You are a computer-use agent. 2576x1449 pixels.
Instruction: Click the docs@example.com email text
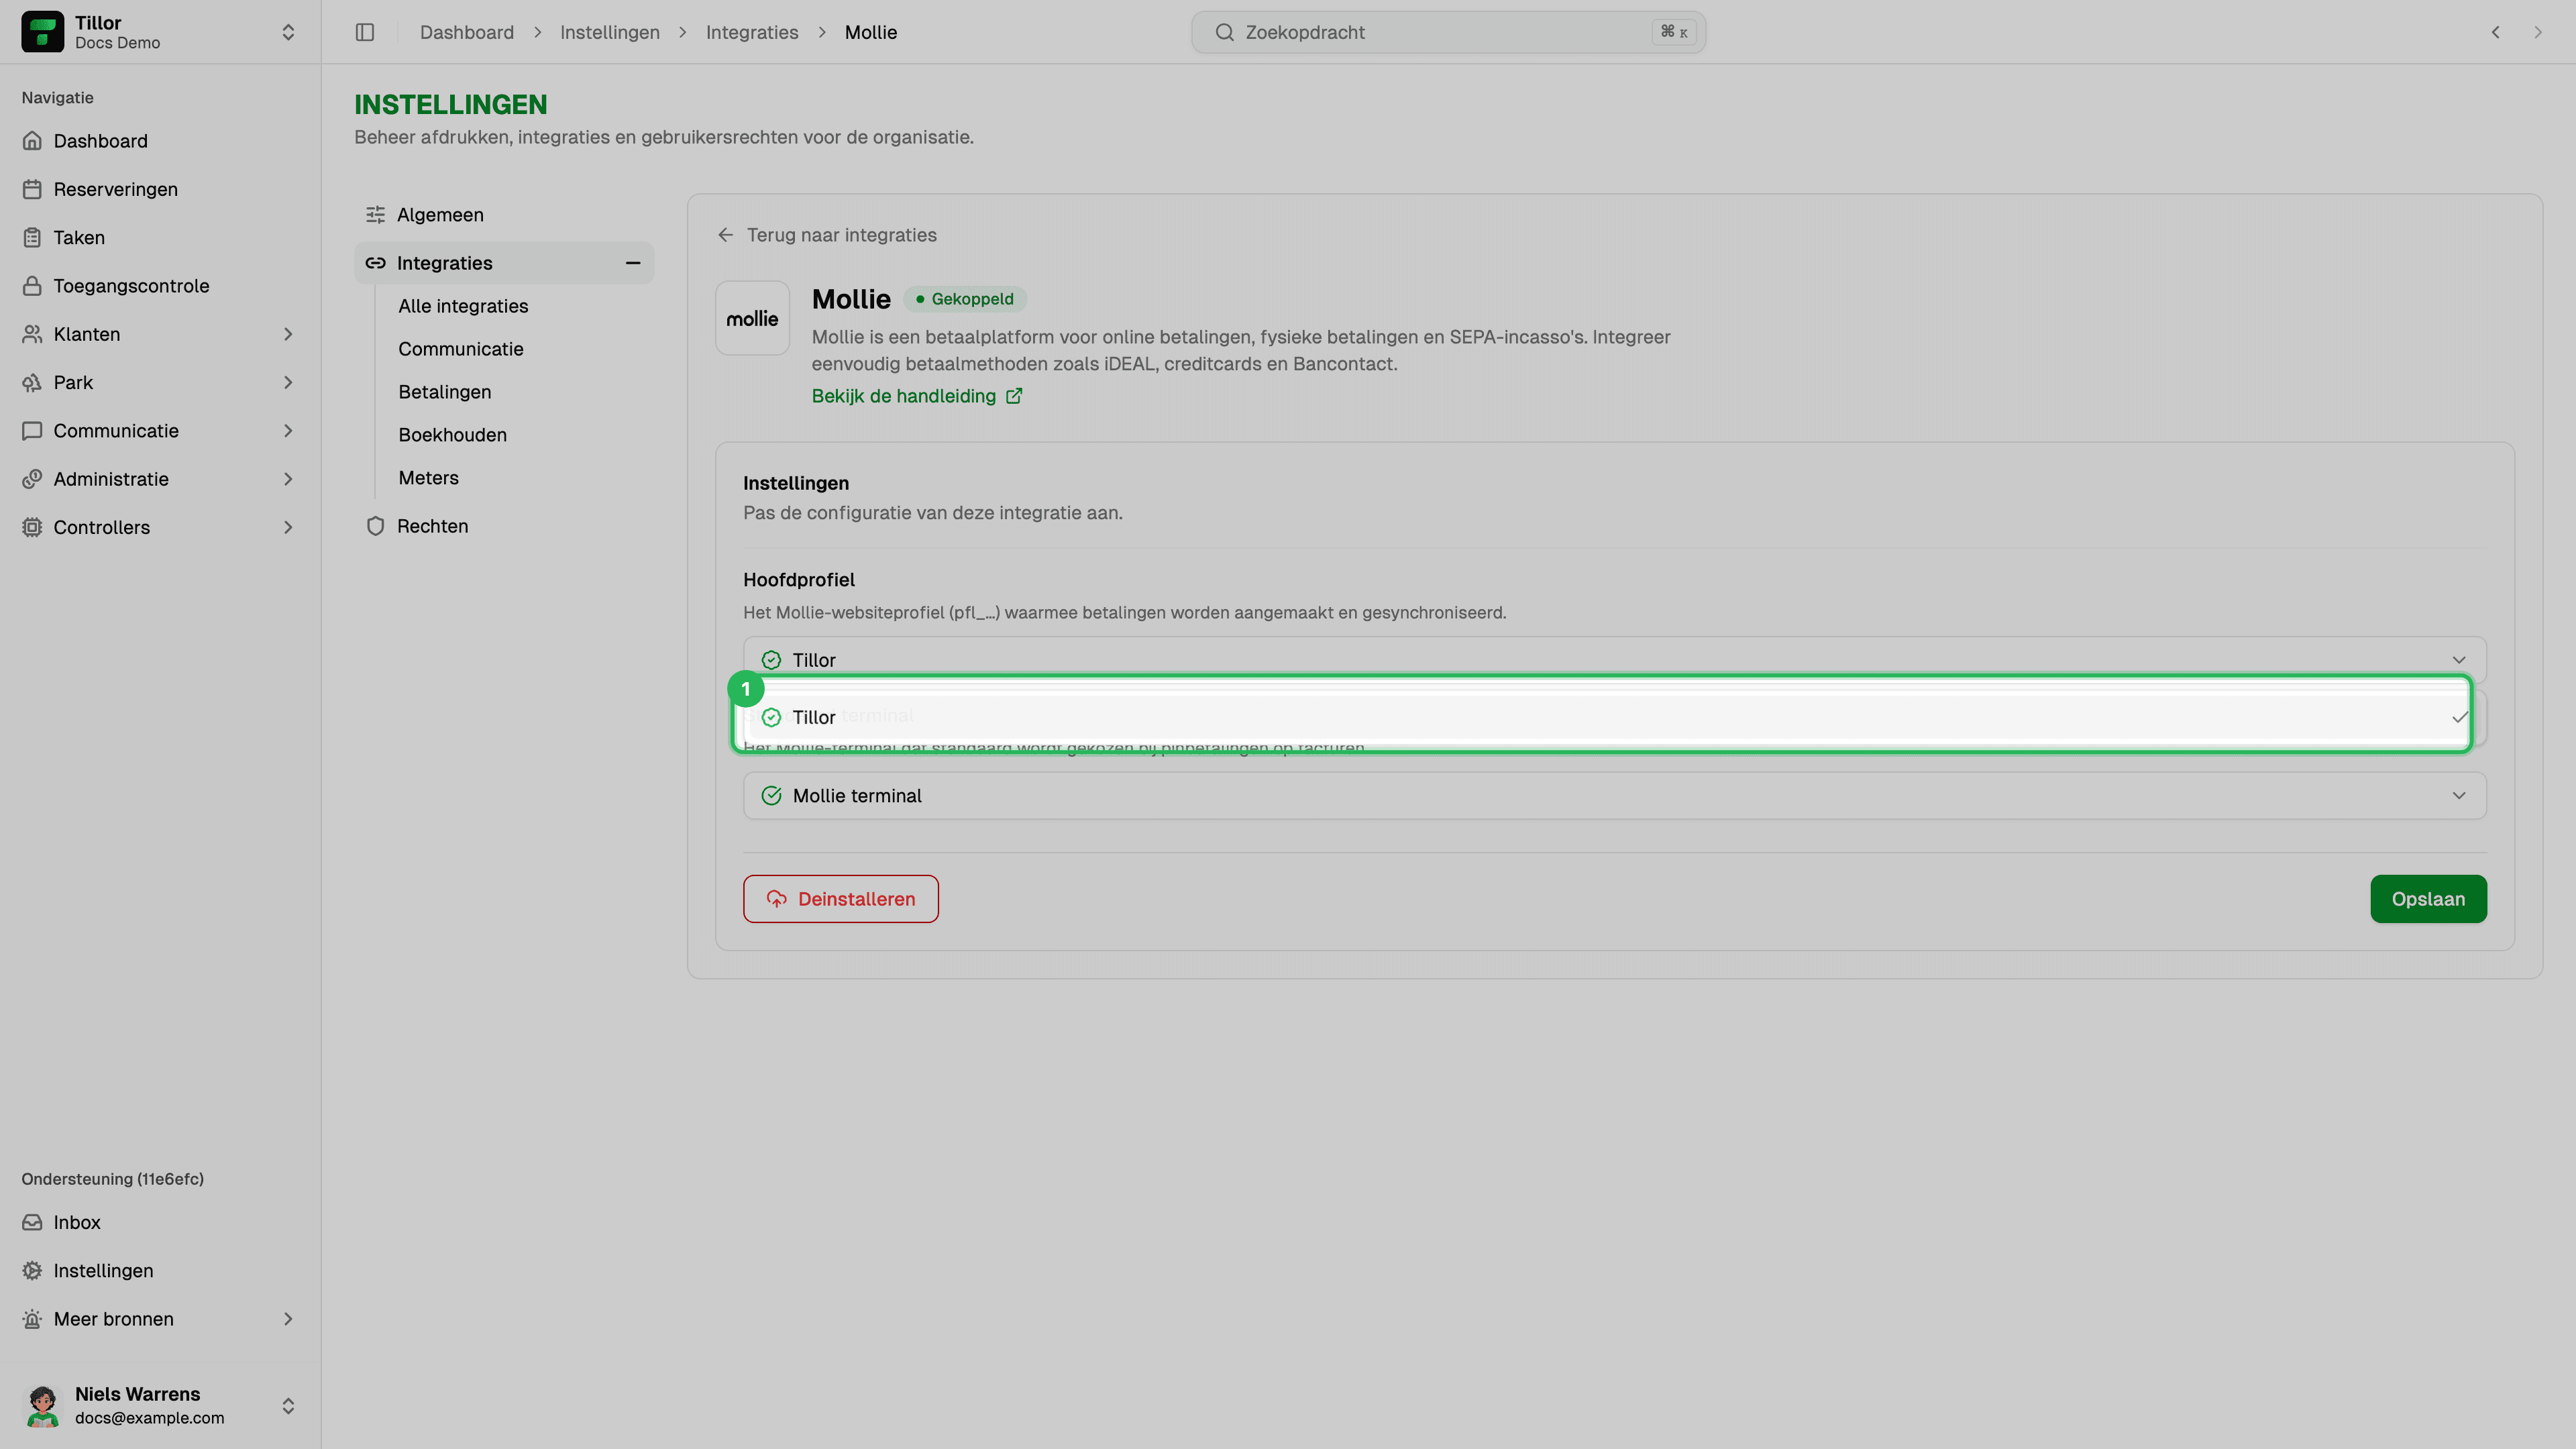(x=150, y=1418)
